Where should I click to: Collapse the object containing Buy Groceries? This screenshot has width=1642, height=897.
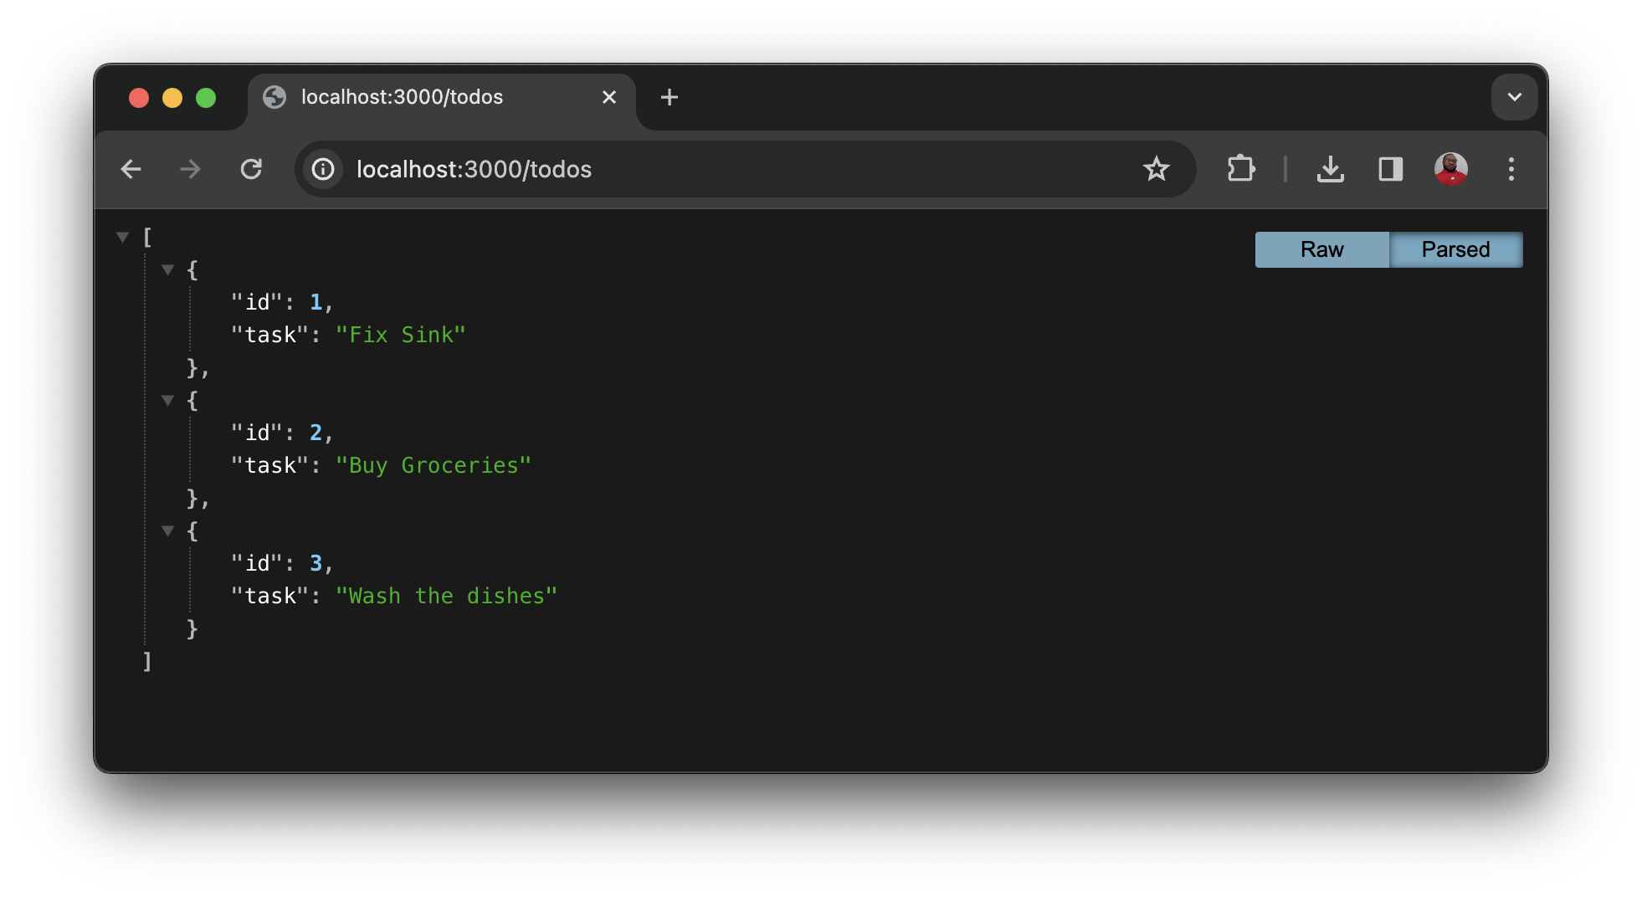pyautogui.click(x=167, y=400)
